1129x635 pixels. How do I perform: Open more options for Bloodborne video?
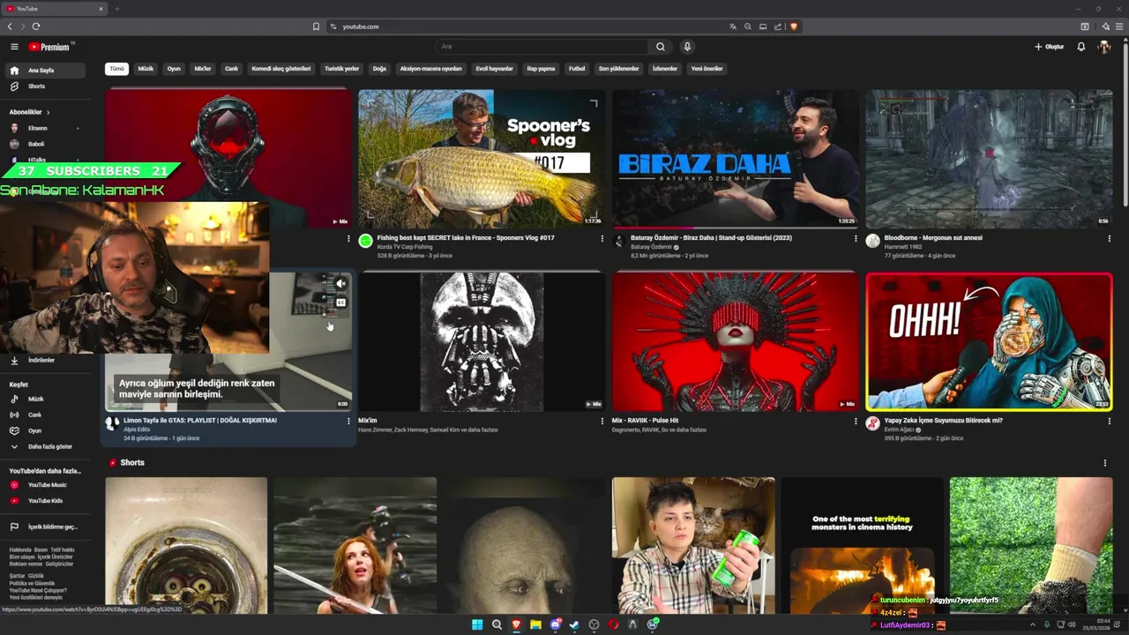pos(1110,238)
